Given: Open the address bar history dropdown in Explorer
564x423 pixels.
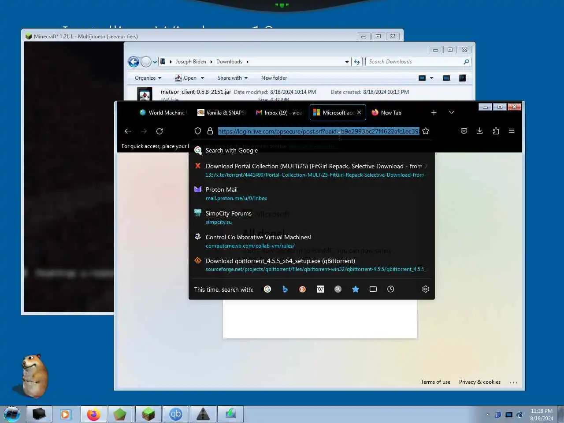Looking at the screenshot, I should pos(347,62).
